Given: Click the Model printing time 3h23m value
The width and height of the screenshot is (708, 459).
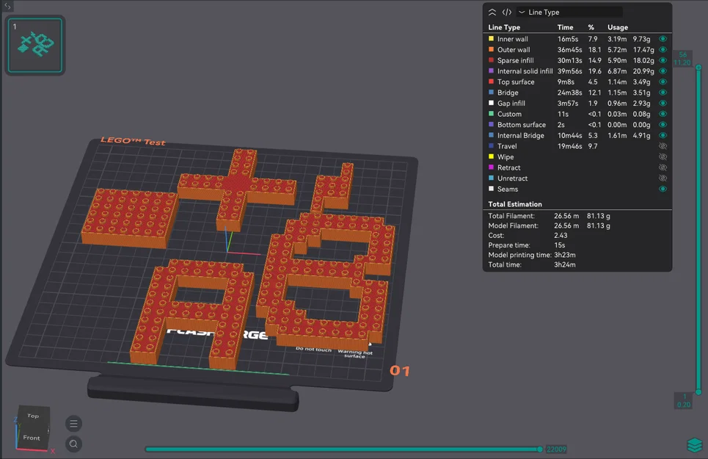Looking at the screenshot, I should point(564,255).
